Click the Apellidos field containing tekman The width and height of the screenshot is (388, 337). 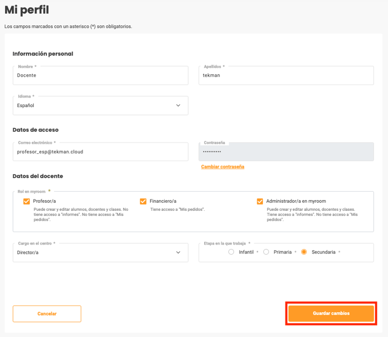[286, 76]
